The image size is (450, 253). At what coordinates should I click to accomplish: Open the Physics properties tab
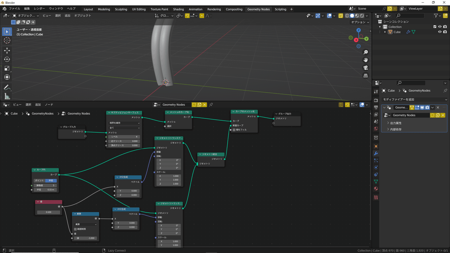click(376, 168)
